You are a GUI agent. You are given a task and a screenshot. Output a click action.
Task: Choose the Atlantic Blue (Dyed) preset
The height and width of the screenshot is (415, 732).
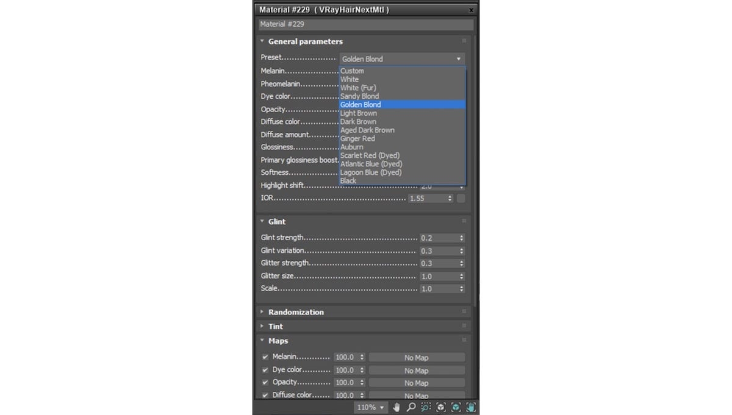tap(371, 163)
